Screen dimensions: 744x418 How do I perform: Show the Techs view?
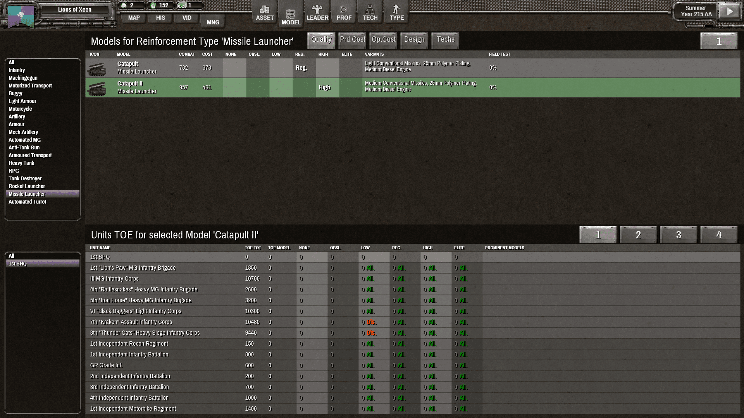[x=445, y=40]
